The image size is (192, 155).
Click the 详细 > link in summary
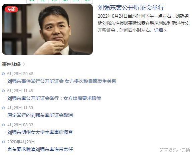pyautogui.click(x=160, y=30)
